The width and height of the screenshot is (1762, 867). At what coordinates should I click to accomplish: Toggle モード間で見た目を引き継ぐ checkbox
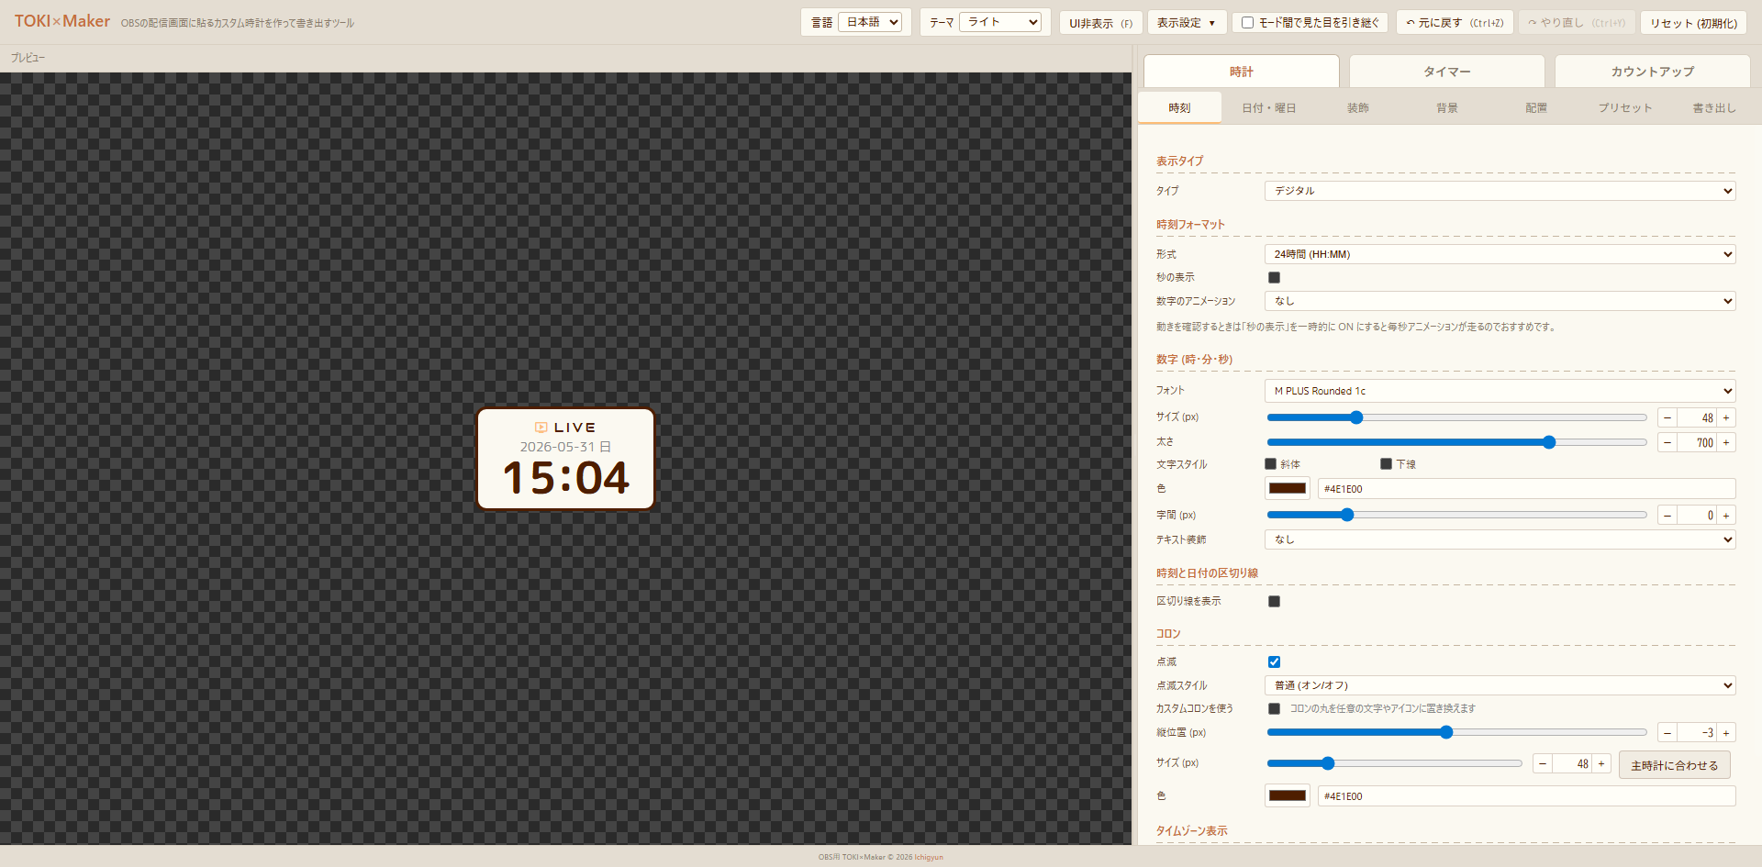click(x=1247, y=23)
